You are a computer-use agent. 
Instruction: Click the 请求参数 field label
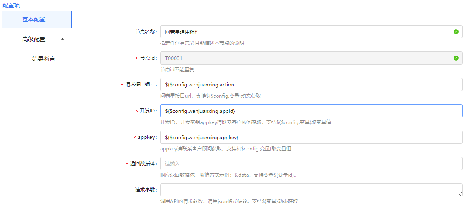click(146, 190)
